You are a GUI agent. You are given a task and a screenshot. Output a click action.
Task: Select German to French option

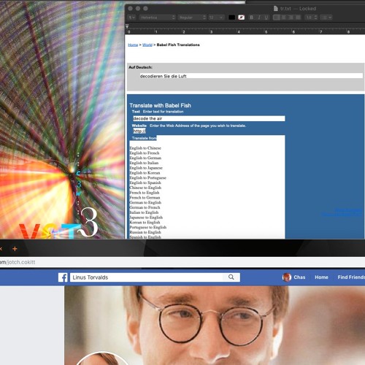click(145, 207)
